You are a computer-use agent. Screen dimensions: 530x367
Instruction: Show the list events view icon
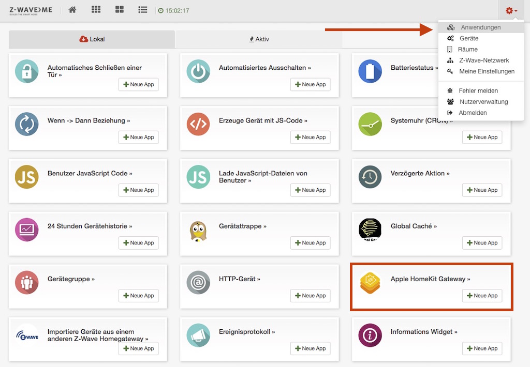[x=143, y=10]
